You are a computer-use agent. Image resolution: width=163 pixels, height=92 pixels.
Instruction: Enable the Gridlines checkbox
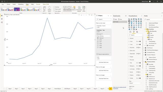pos(54,7)
